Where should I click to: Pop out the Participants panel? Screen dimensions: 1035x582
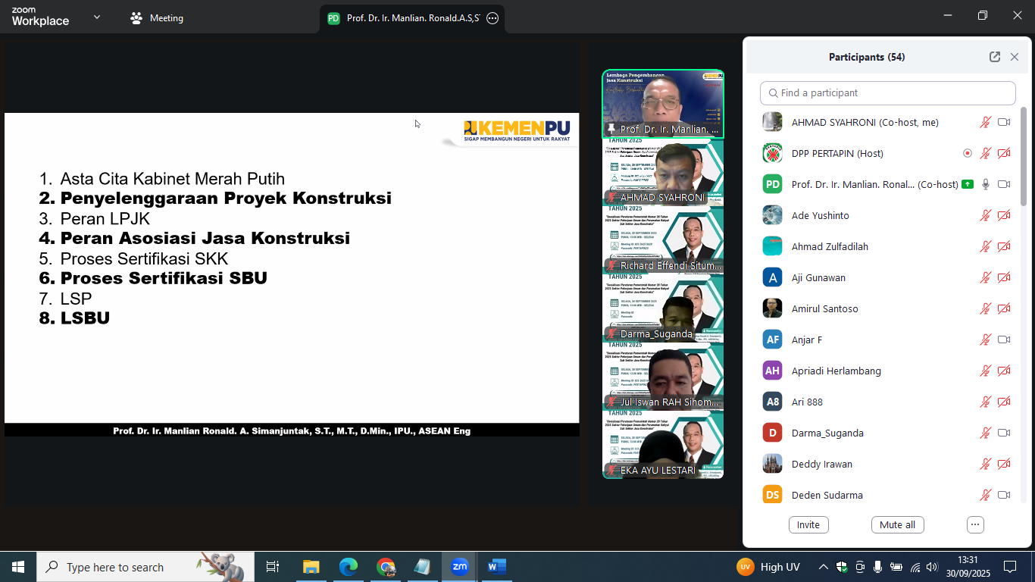(994, 57)
